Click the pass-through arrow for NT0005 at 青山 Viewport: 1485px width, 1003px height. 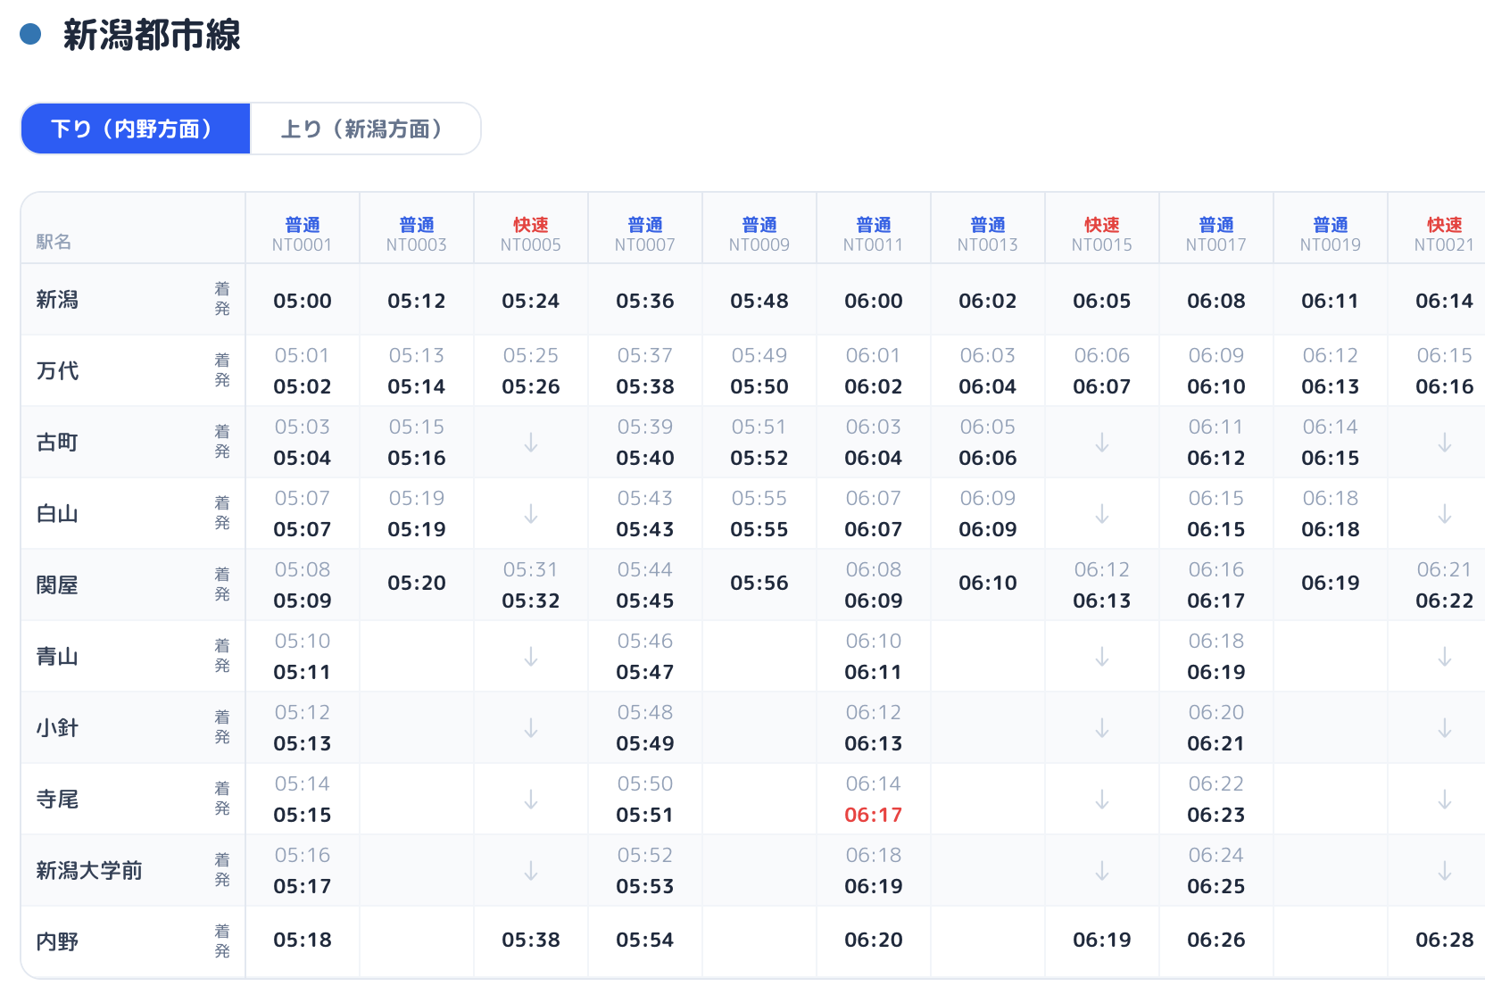pyautogui.click(x=531, y=657)
